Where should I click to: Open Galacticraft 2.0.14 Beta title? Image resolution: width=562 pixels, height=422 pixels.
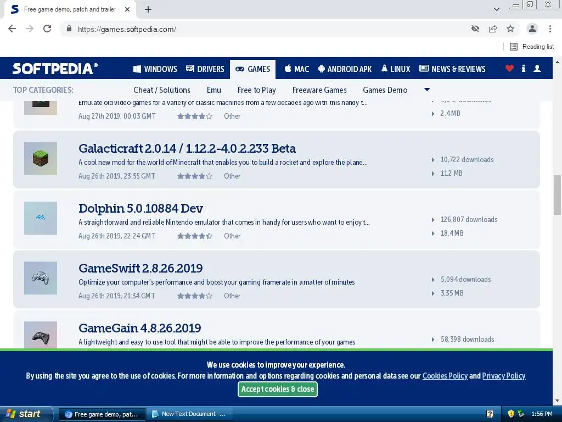point(187,148)
